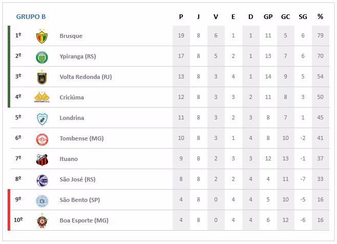Image resolution: width=337 pixels, height=244 pixels.
Task: Click the Volta Redonda black-yellow crest
Action: click(41, 77)
